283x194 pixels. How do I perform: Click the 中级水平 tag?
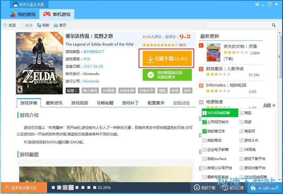(146, 91)
